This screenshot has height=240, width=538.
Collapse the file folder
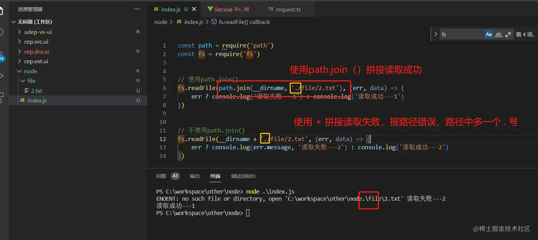23,81
